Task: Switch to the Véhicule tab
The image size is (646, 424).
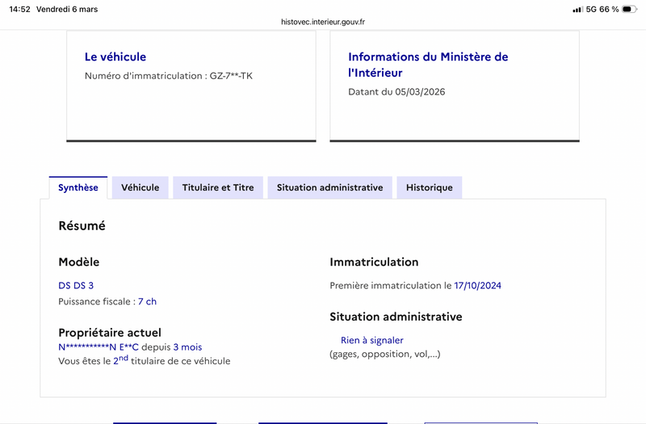Action: point(140,187)
